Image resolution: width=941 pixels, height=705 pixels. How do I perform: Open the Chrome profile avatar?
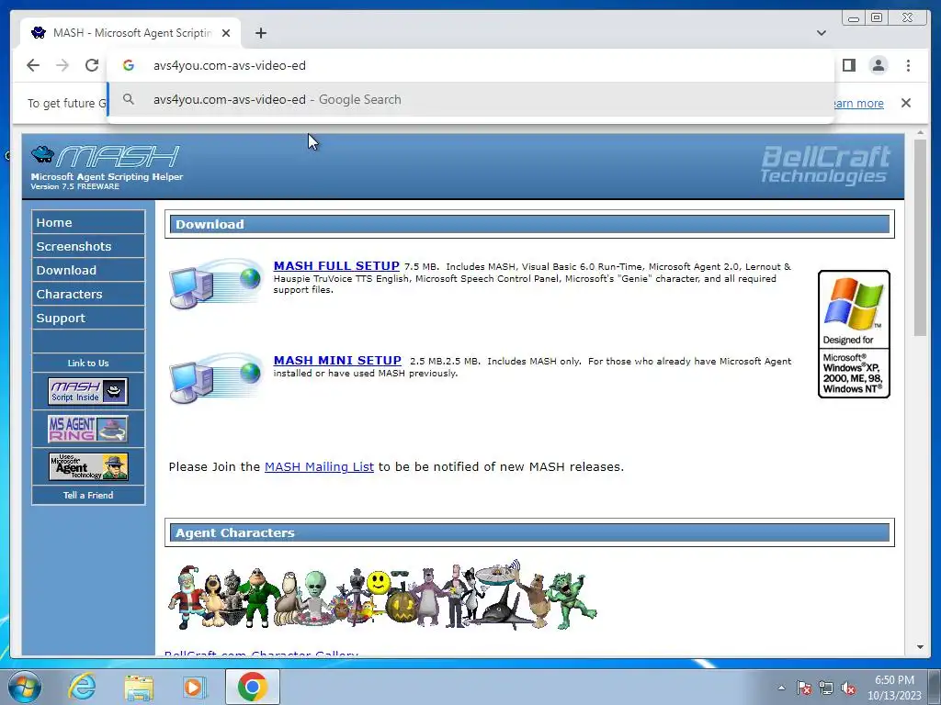click(879, 65)
